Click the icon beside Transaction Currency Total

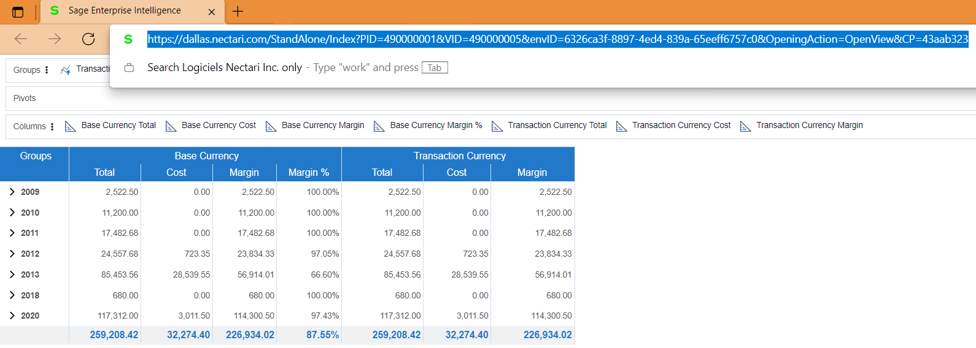point(497,126)
